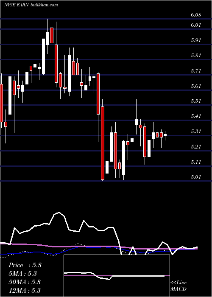Click the 12MA : 5.3 readout

[x=25, y=290]
